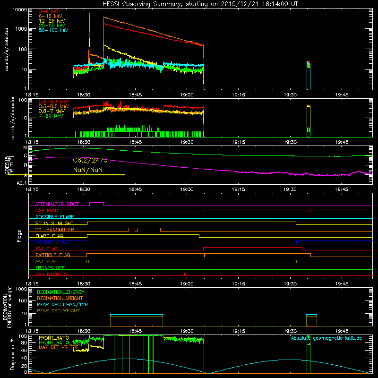Click the 7-20 MeV legend entry
The height and width of the screenshot is (378, 378).
(x=51, y=116)
